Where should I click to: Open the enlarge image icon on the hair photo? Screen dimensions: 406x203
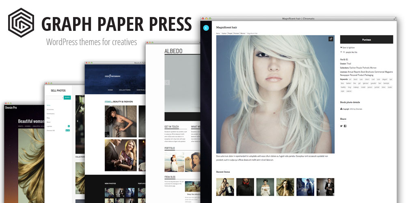pos(330,39)
